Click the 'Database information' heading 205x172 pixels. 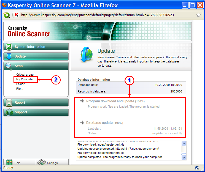94,80
